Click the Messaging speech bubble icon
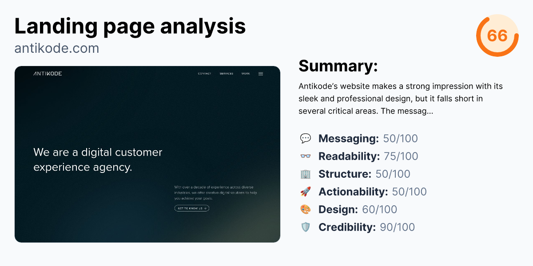Viewport: 533px width, 266px height. pos(306,138)
